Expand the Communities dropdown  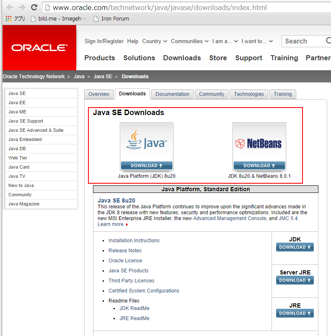tap(190, 41)
